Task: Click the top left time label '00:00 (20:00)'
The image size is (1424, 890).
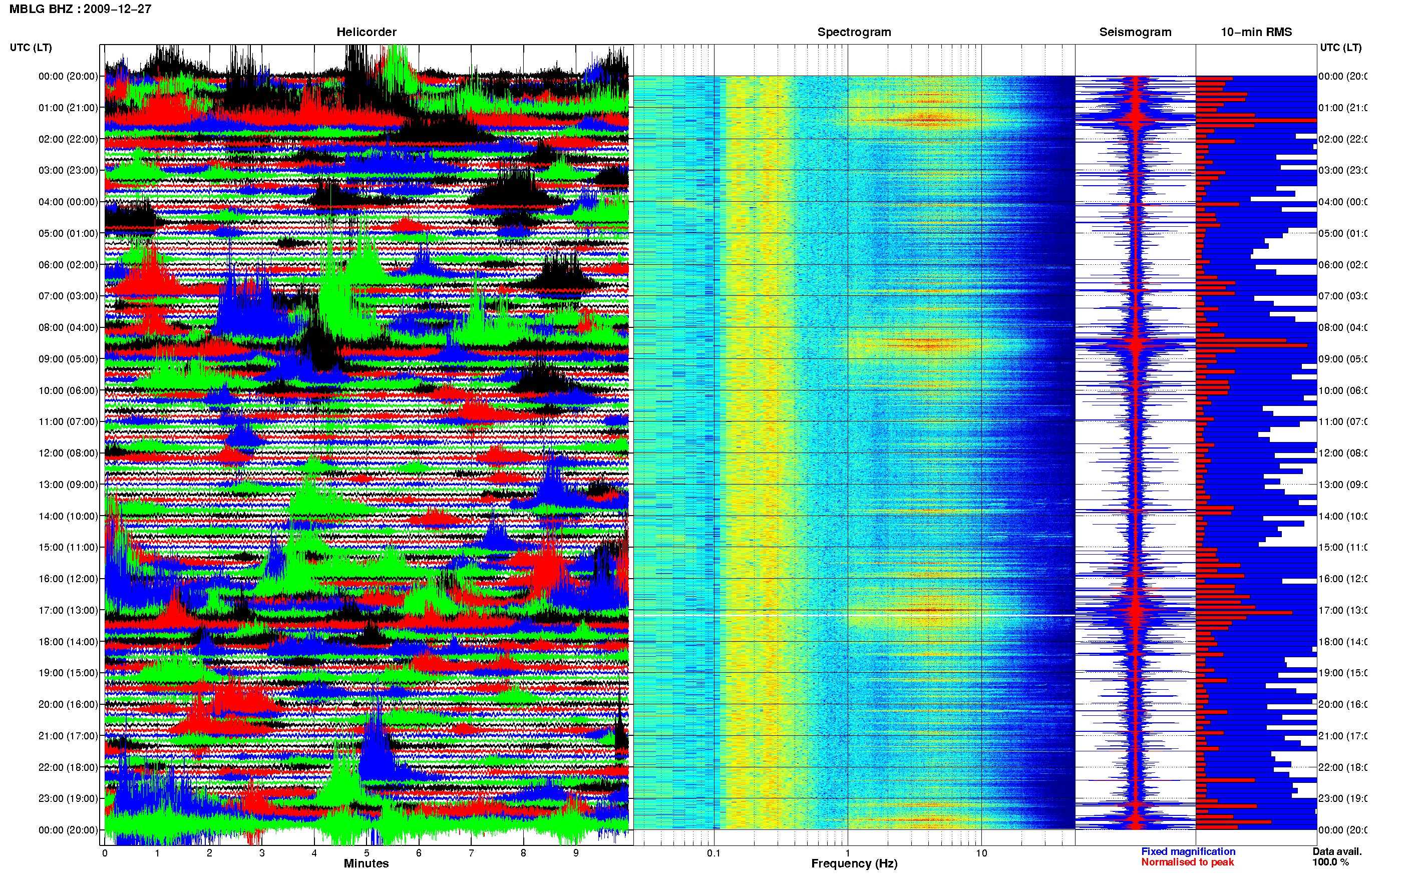Action: pyautogui.click(x=68, y=76)
